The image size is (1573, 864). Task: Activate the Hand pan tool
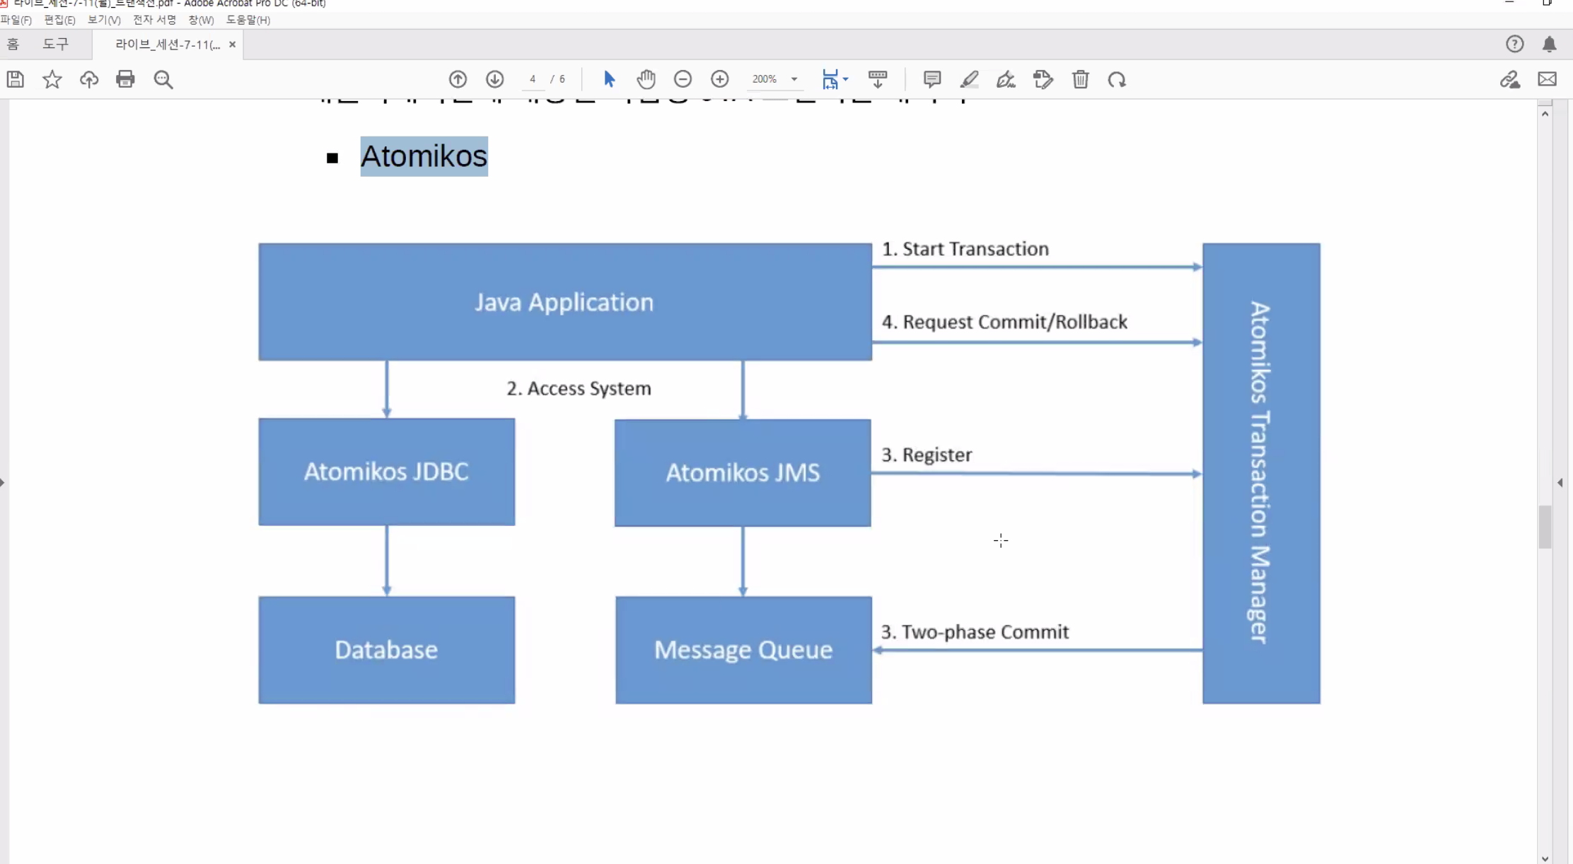pos(646,79)
